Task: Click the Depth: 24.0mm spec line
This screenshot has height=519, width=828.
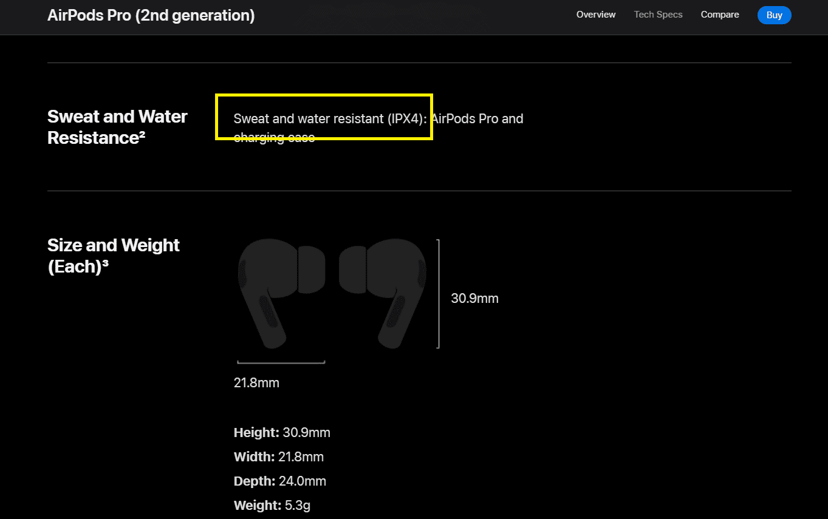Action: pos(280,481)
